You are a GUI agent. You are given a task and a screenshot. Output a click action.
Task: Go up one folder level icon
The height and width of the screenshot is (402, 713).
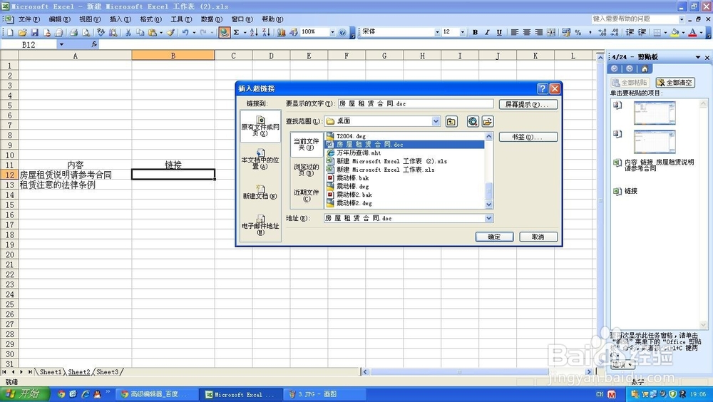pos(451,121)
